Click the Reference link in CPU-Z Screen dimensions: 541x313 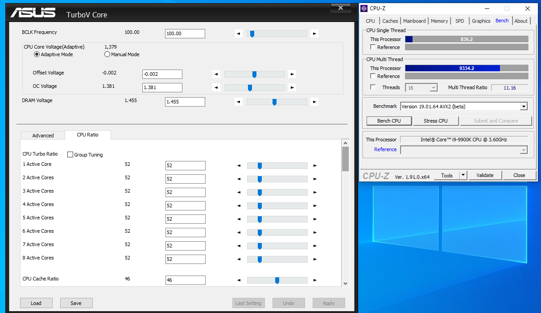[385, 150]
